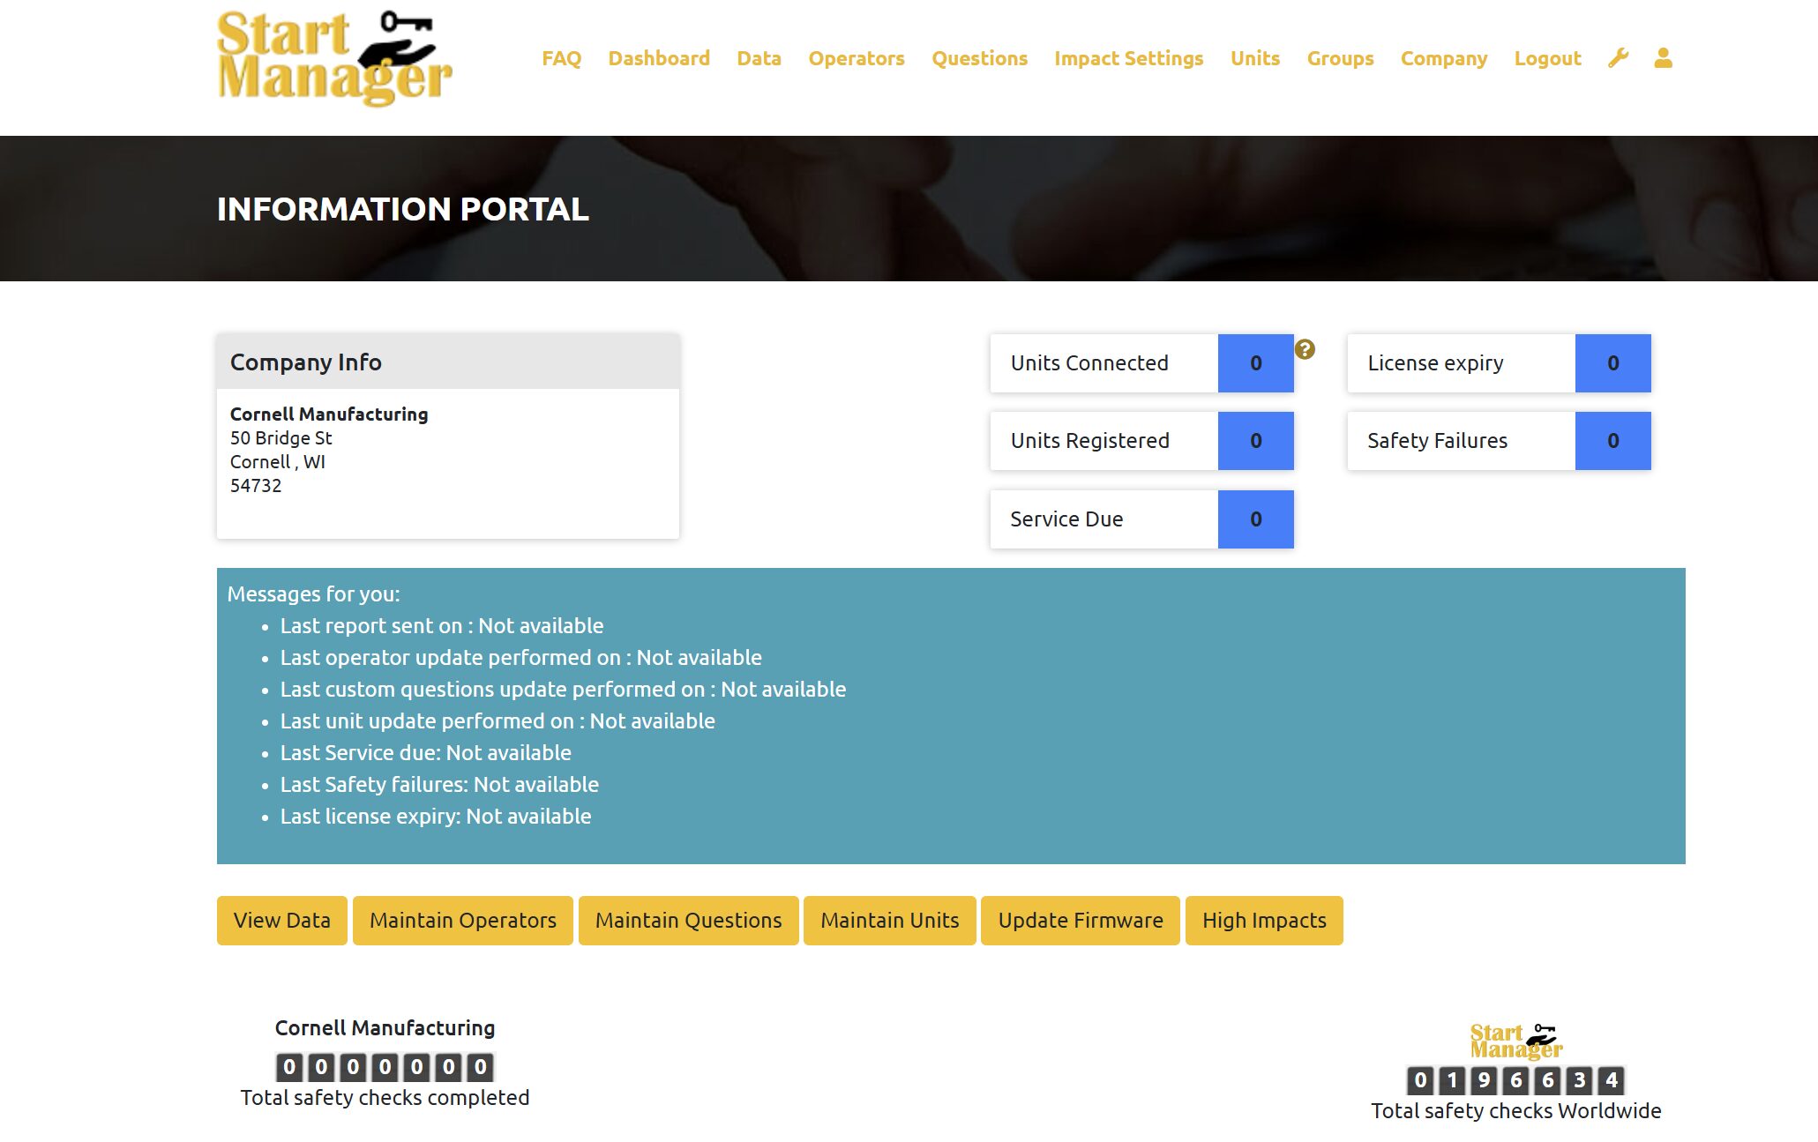
Task: Open the user profile icon
Action: point(1663,58)
